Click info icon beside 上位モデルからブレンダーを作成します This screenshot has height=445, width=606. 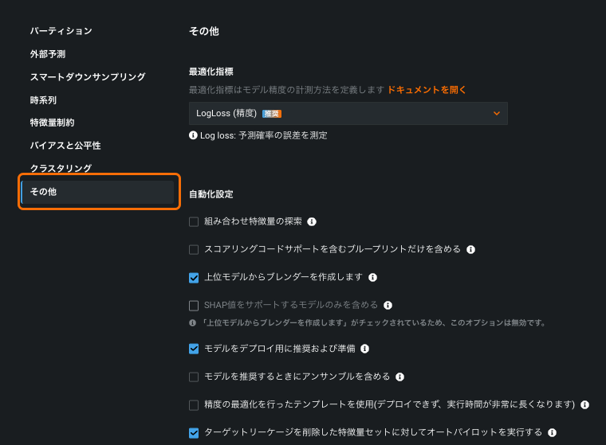pos(373,278)
